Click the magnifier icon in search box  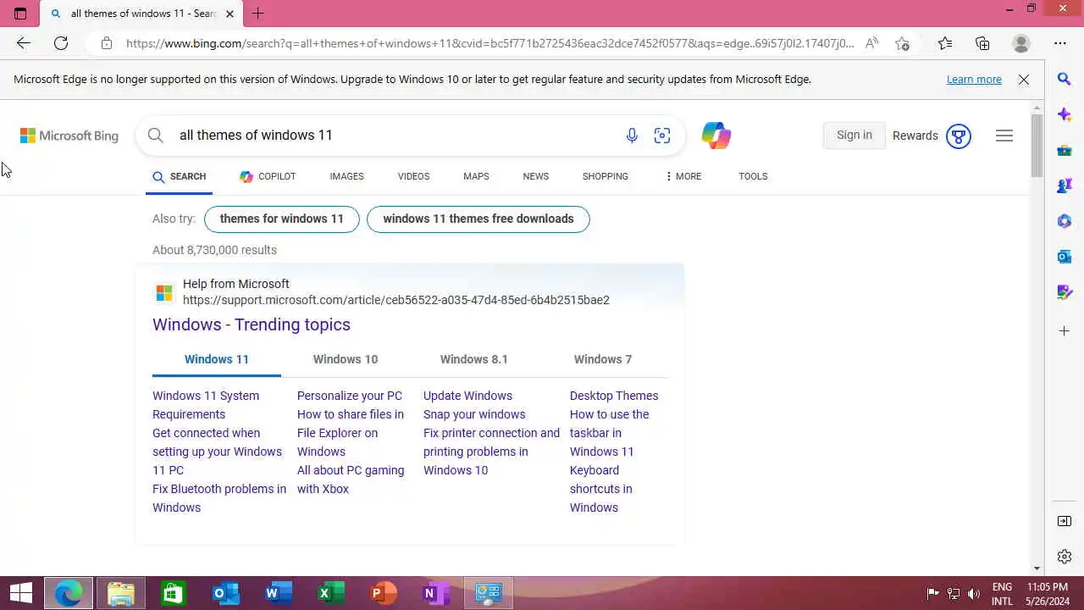click(x=155, y=136)
